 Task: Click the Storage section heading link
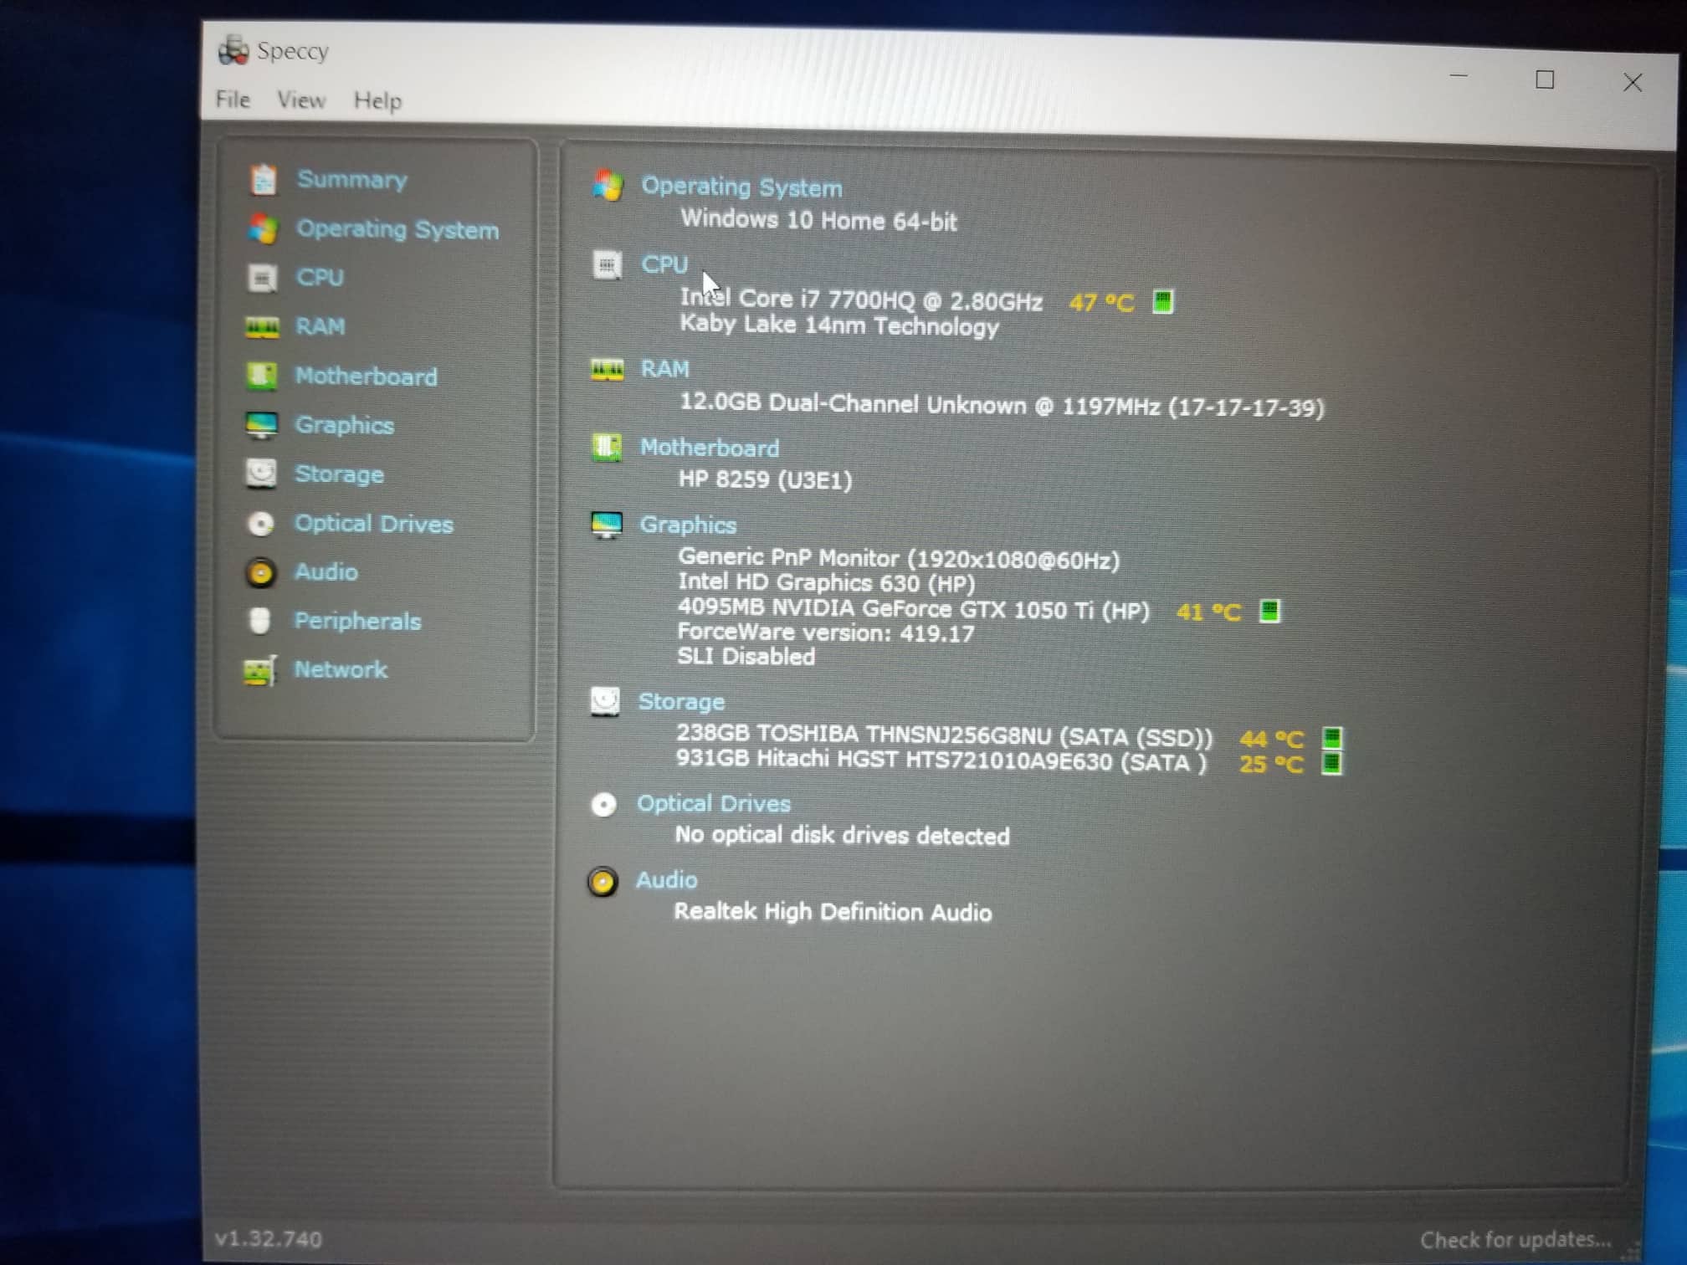pos(681,702)
